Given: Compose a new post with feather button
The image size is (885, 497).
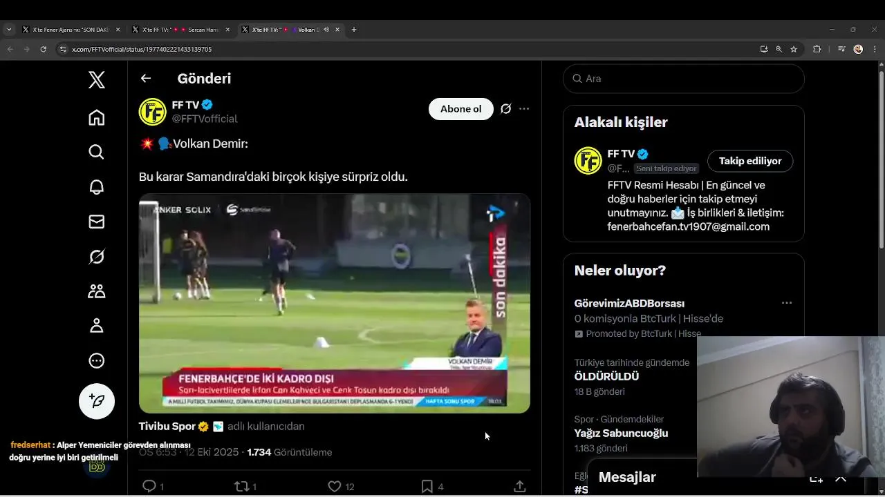Looking at the screenshot, I should coord(97,401).
